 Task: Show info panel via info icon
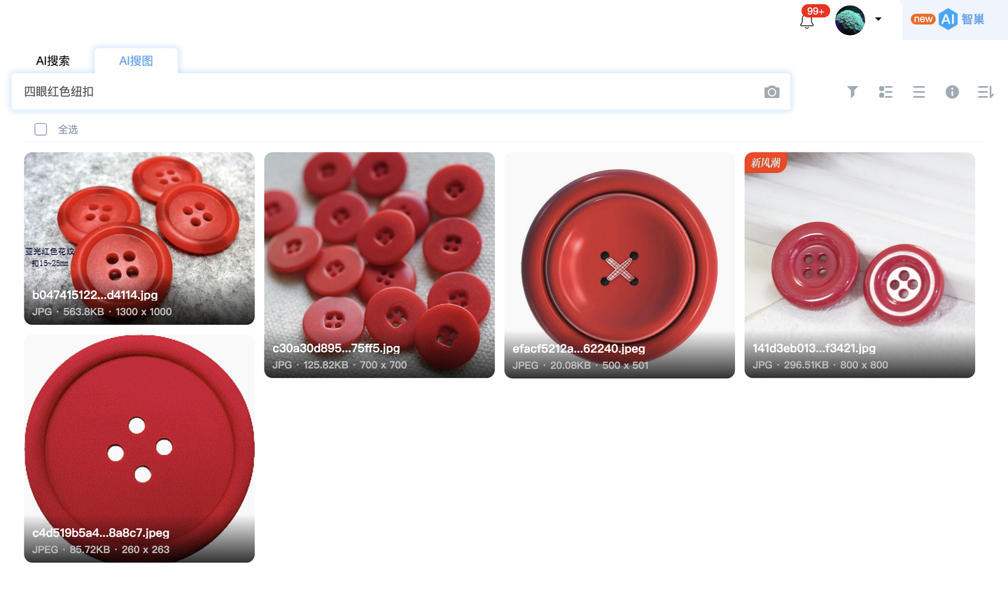(x=952, y=92)
